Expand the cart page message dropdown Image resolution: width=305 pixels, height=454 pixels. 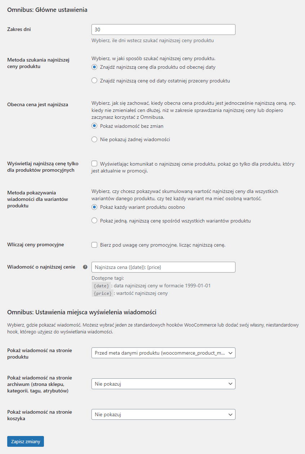[x=163, y=414]
